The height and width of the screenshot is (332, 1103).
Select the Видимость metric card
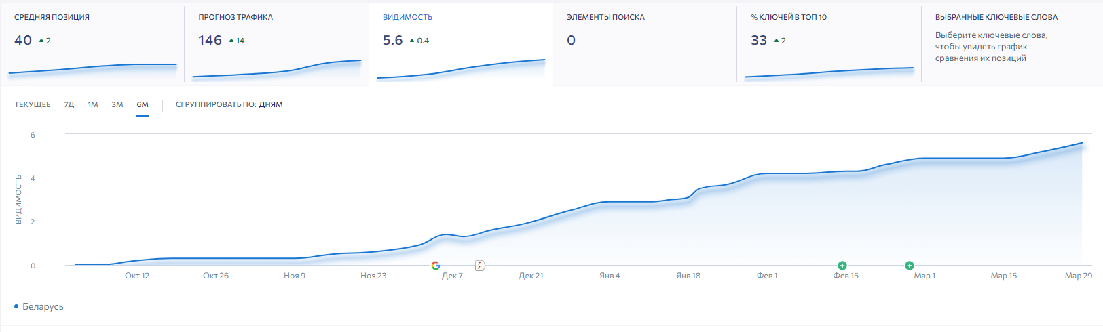[x=461, y=45]
